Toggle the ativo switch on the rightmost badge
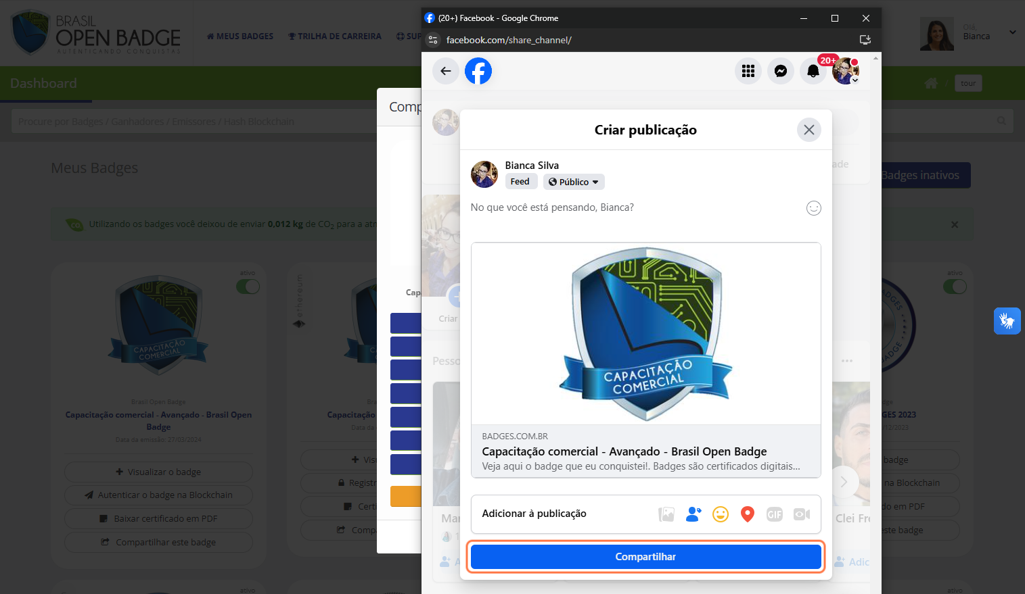This screenshot has height=594, width=1025. [955, 287]
